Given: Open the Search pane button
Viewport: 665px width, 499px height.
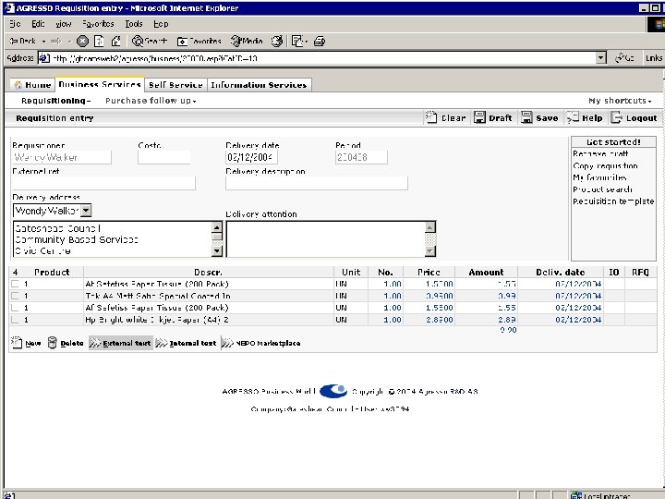Looking at the screenshot, I should tap(150, 42).
